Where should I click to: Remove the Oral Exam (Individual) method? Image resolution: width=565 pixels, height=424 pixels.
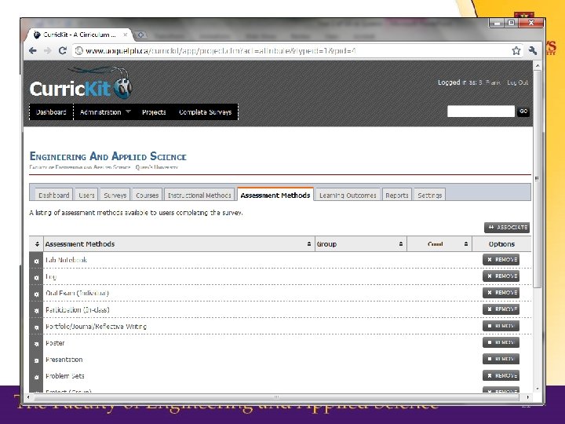pyautogui.click(x=501, y=293)
